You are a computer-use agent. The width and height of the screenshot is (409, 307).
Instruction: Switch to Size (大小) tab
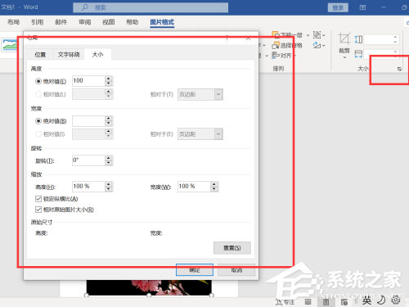(97, 54)
